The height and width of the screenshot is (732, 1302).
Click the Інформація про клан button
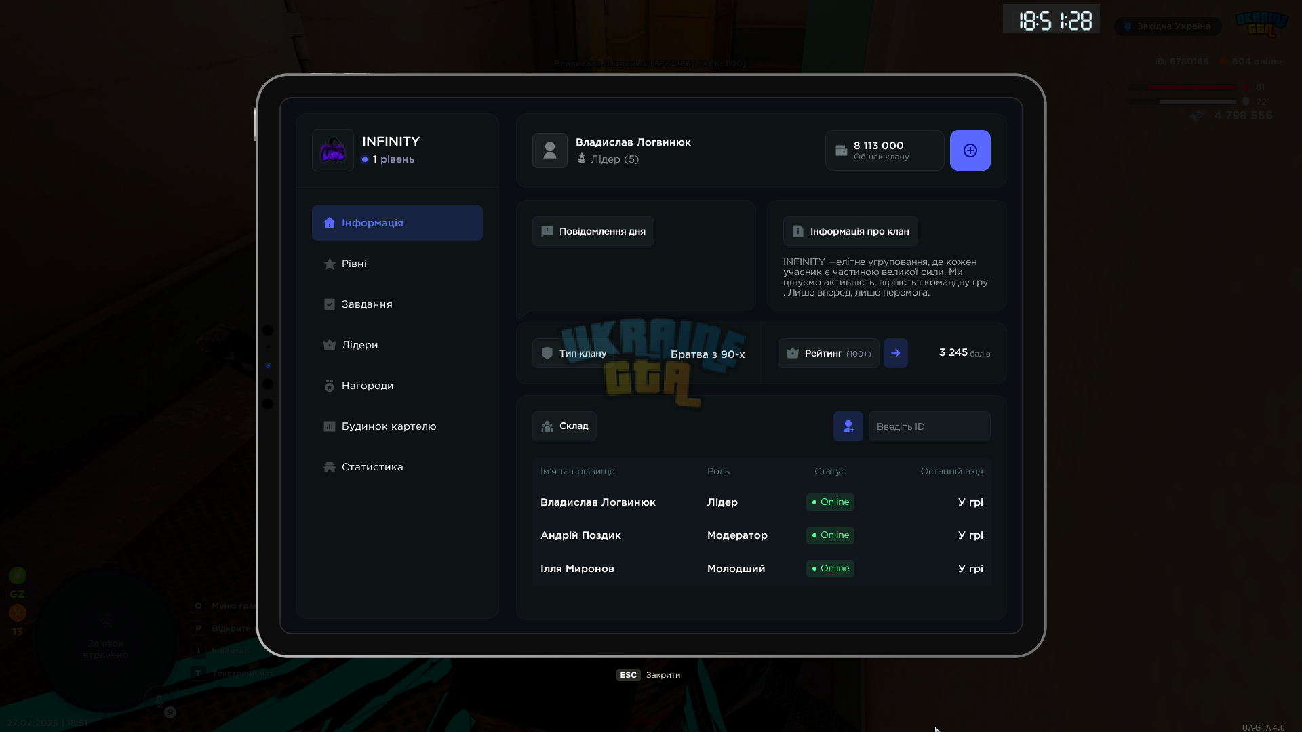click(850, 231)
